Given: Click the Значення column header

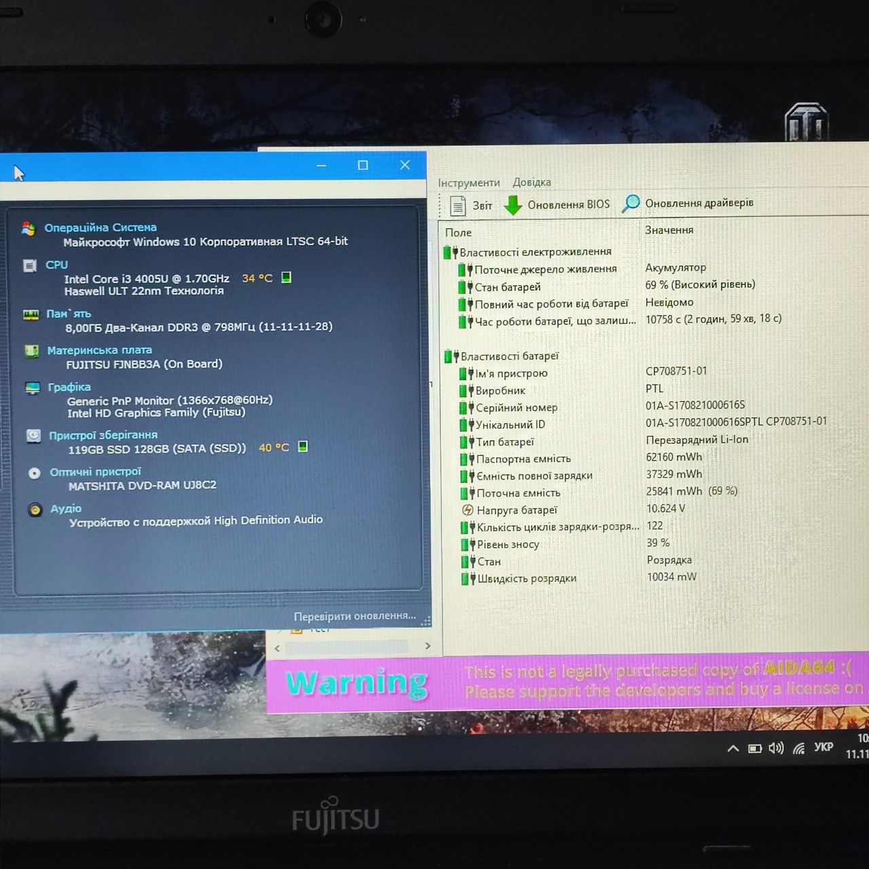Looking at the screenshot, I should 669,230.
